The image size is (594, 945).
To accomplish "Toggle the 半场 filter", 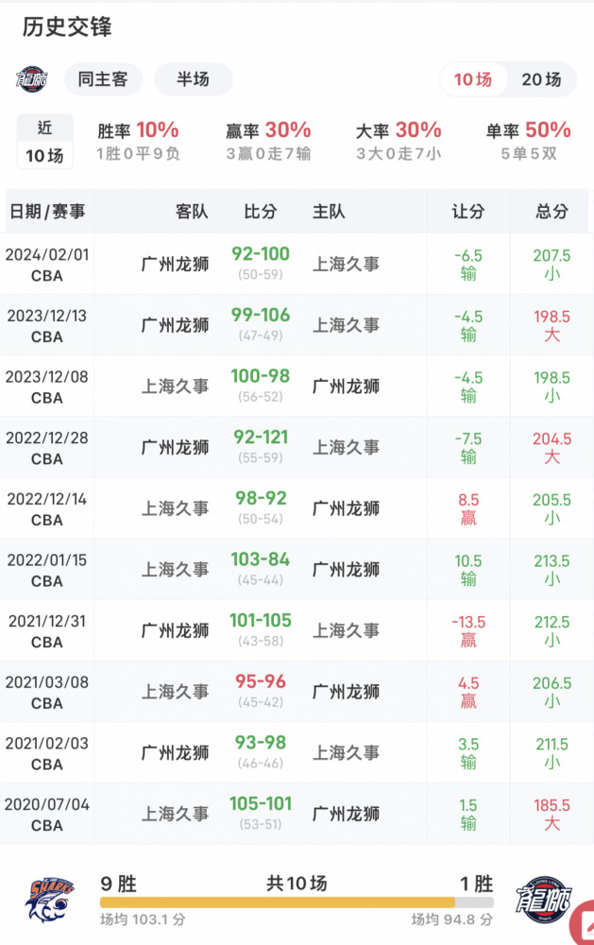I will pos(193,79).
